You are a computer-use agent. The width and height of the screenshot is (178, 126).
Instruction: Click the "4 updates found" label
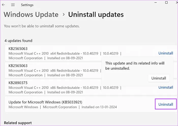pyautogui.click(x=18, y=41)
